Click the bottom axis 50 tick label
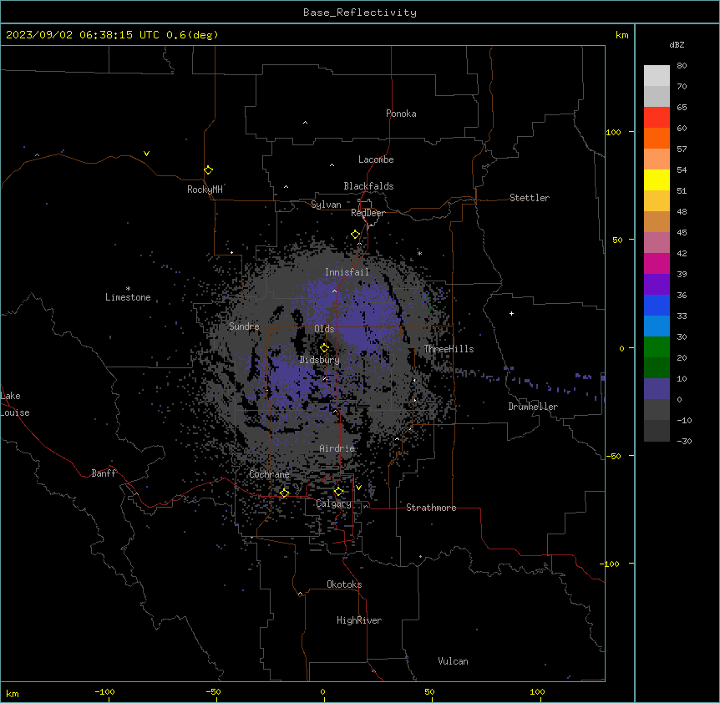The image size is (720, 703). [429, 692]
